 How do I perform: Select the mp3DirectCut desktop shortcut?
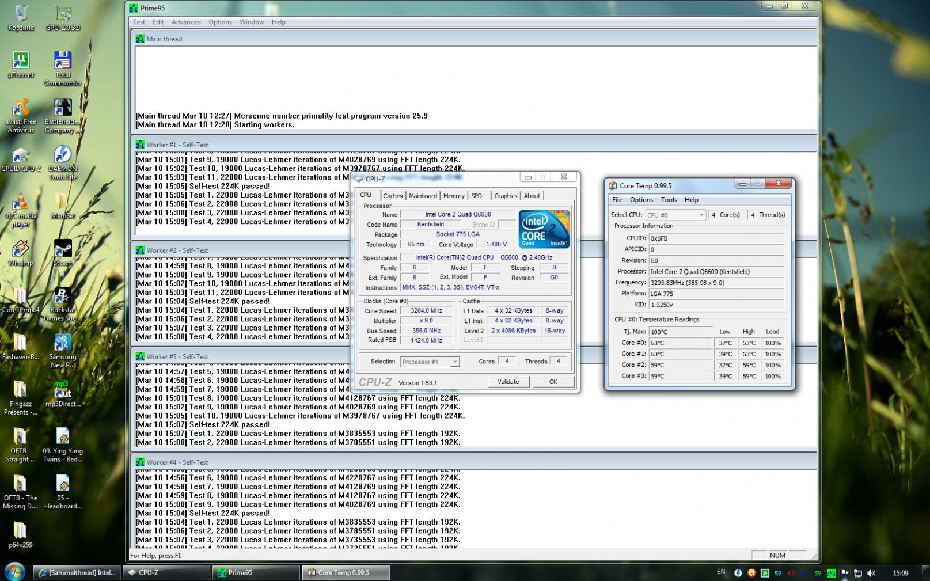63,394
